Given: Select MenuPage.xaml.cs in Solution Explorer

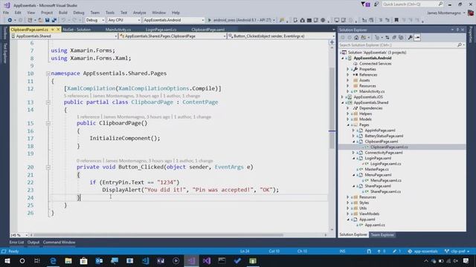Looking at the screenshot, I should (x=385, y=180).
